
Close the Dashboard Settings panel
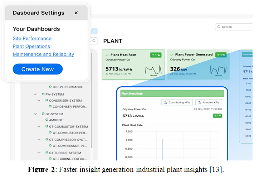pyautogui.click(x=76, y=13)
